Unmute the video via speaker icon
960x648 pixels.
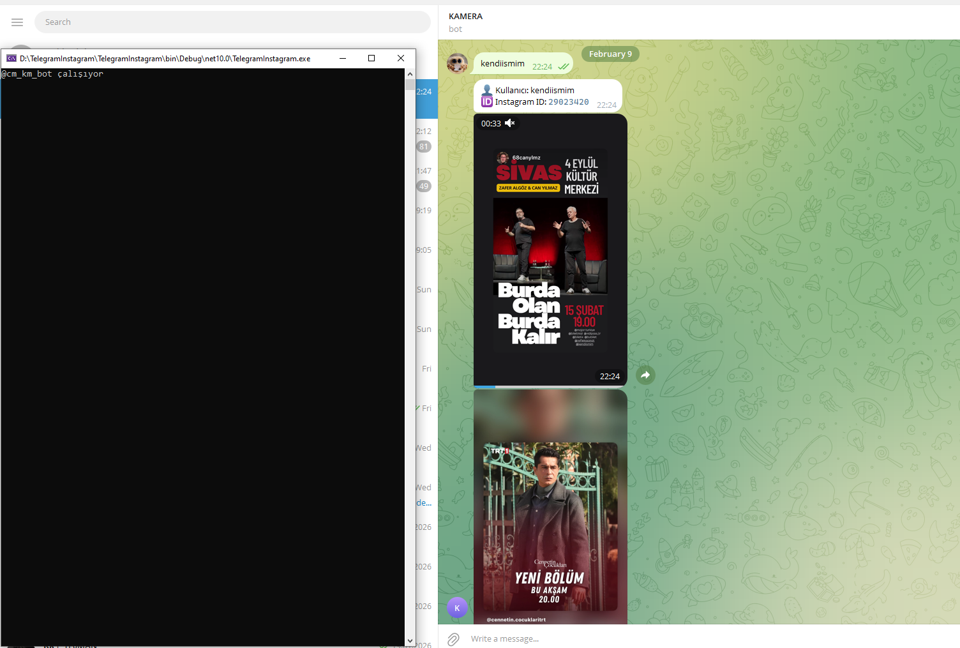[x=509, y=123]
